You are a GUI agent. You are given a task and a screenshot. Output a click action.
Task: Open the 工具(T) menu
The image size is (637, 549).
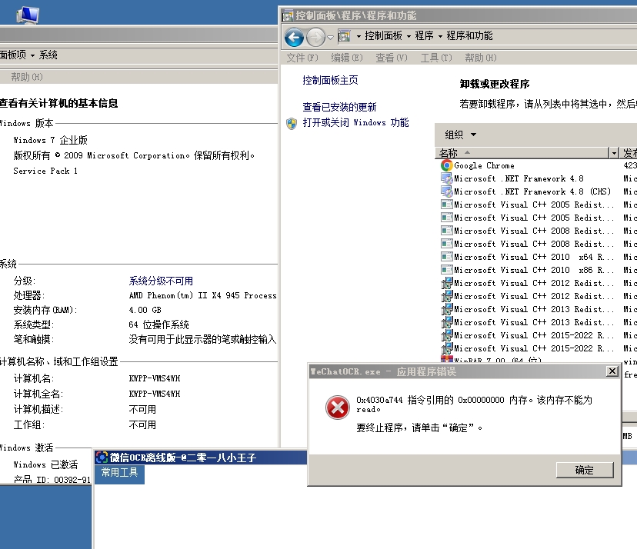436,58
